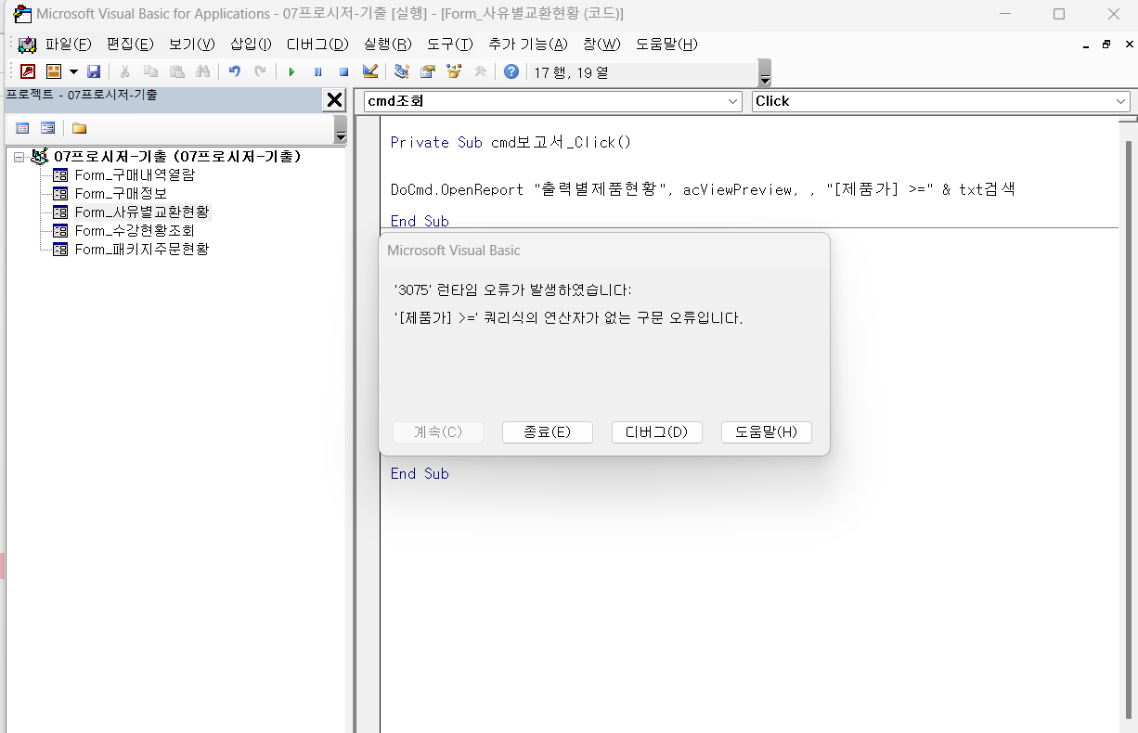Click the View Microsoft Access toolbar icon
1138x733 pixels.
28,71
